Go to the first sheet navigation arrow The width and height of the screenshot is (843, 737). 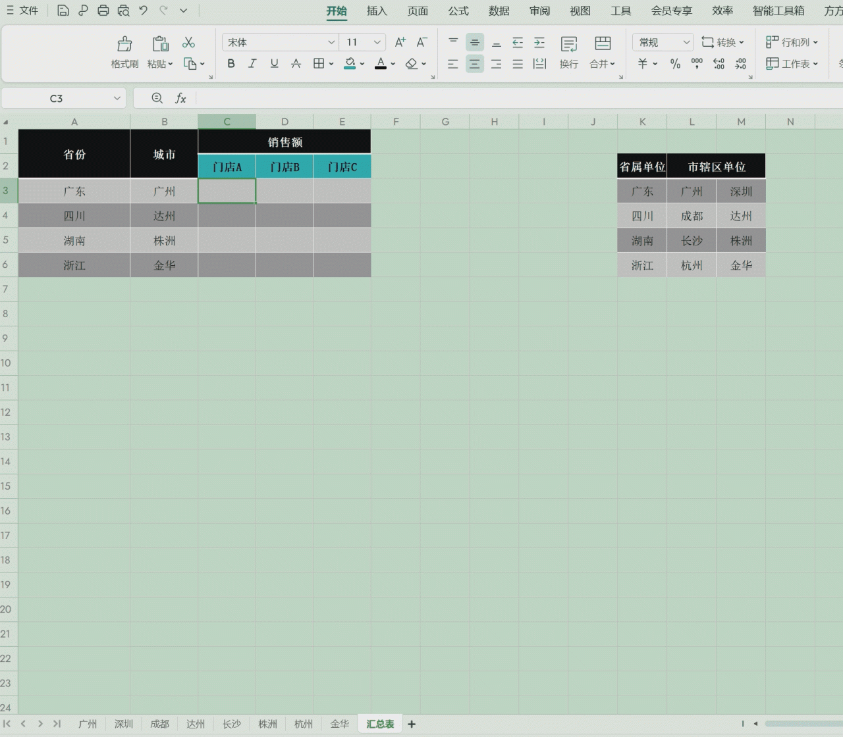[7, 724]
